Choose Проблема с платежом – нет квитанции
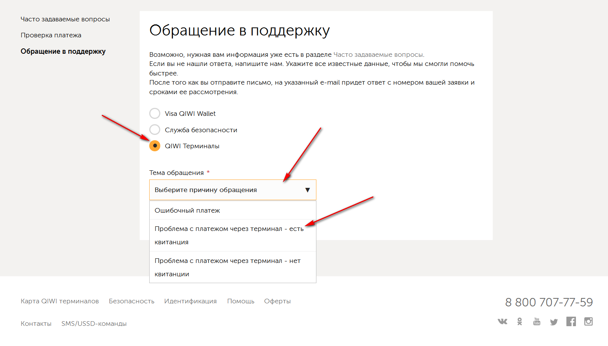The image size is (608, 346). [x=233, y=267]
